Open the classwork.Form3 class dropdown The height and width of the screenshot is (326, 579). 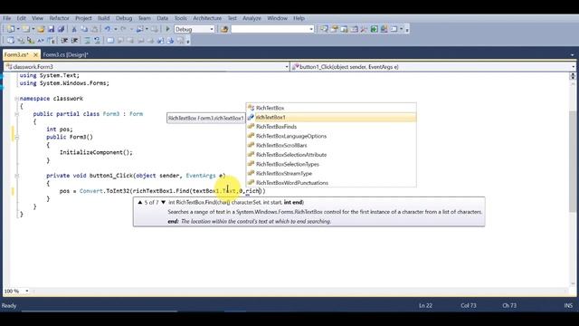(287, 67)
